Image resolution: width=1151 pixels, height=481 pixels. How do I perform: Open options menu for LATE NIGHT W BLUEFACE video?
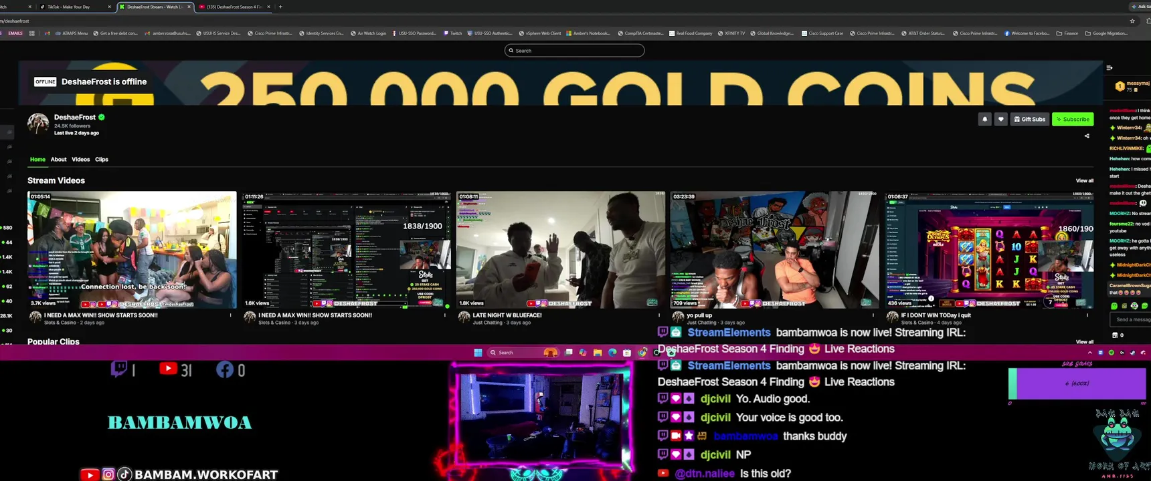(x=659, y=315)
